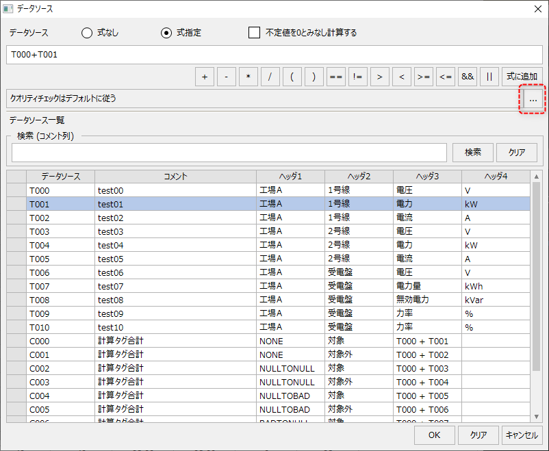Screen dimensions: 549x451
Task: Click the comment search text field
Action: pos(229,152)
